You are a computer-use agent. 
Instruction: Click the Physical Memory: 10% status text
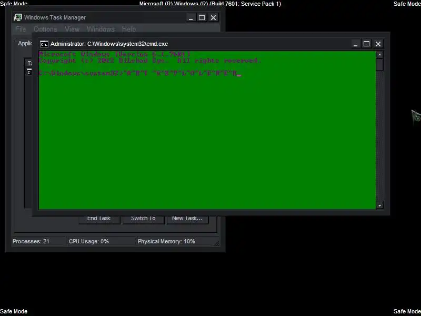(166, 241)
